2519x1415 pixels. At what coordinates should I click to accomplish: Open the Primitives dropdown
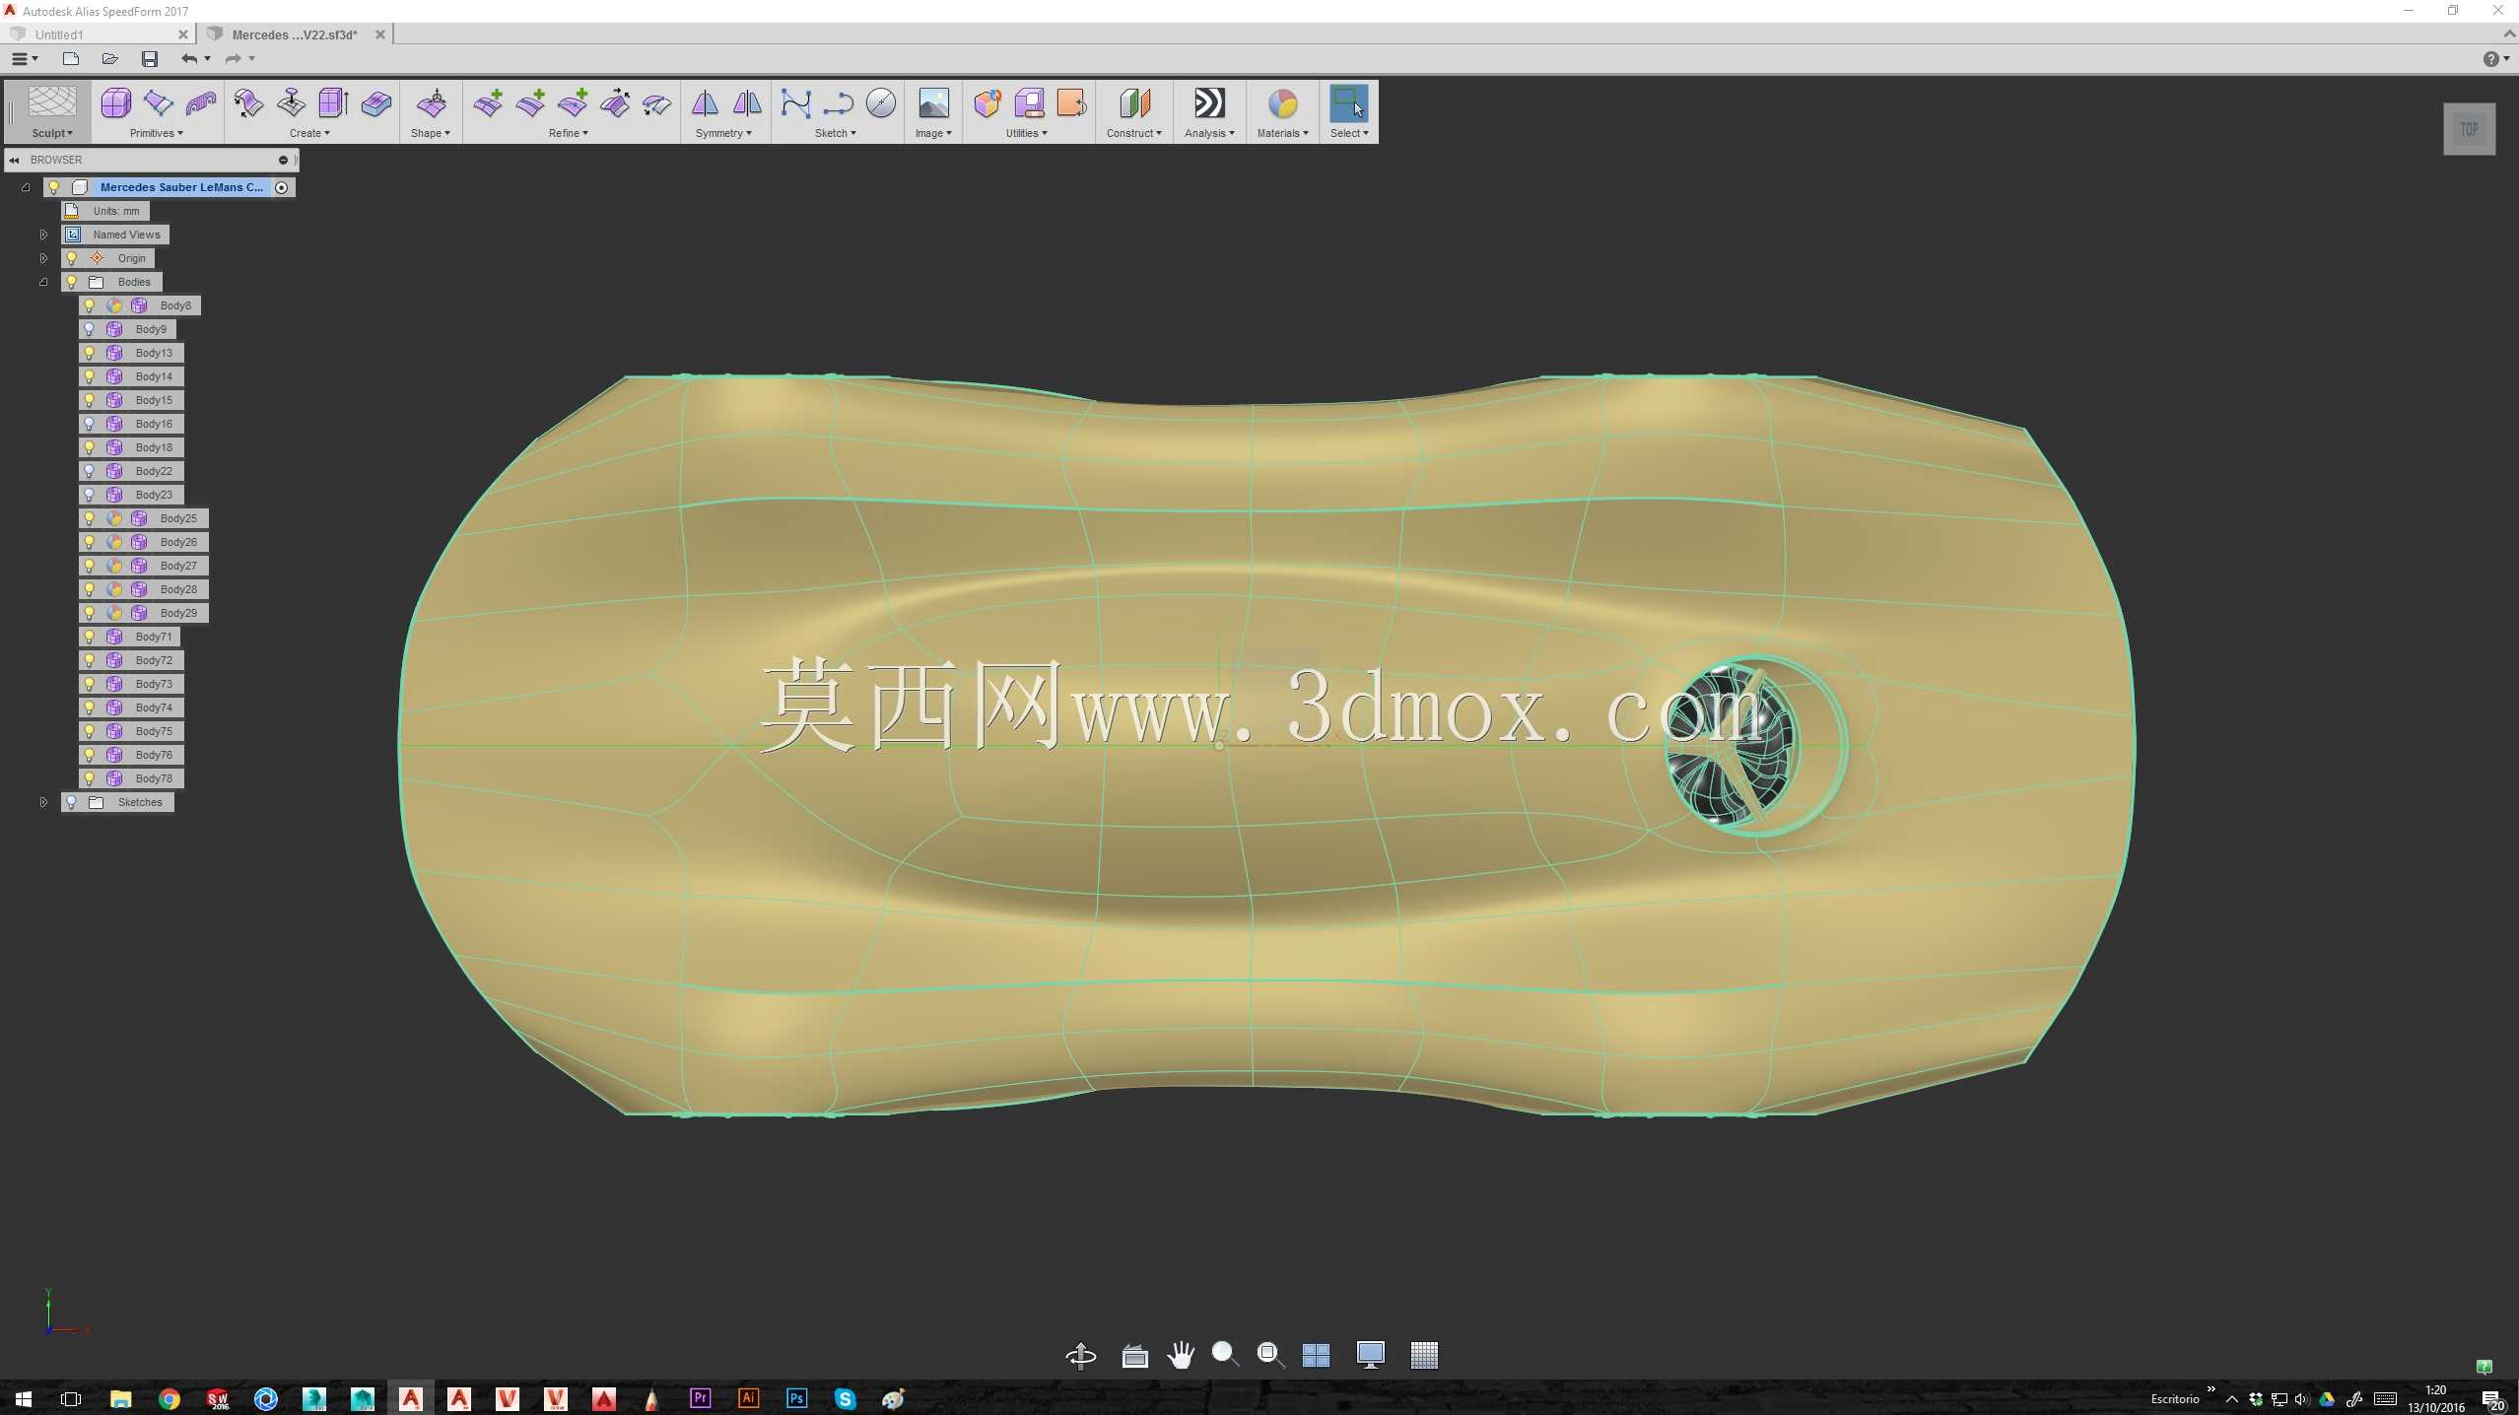point(157,133)
